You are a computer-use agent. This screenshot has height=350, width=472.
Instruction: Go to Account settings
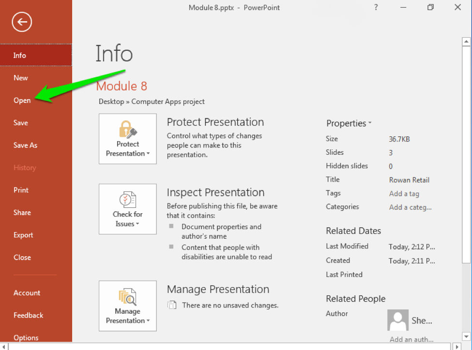tap(27, 292)
